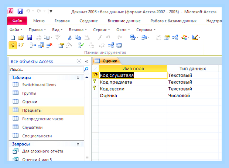Select the Предметы table
This screenshot has height=168, width=229.
pyautogui.click(x=46, y=110)
